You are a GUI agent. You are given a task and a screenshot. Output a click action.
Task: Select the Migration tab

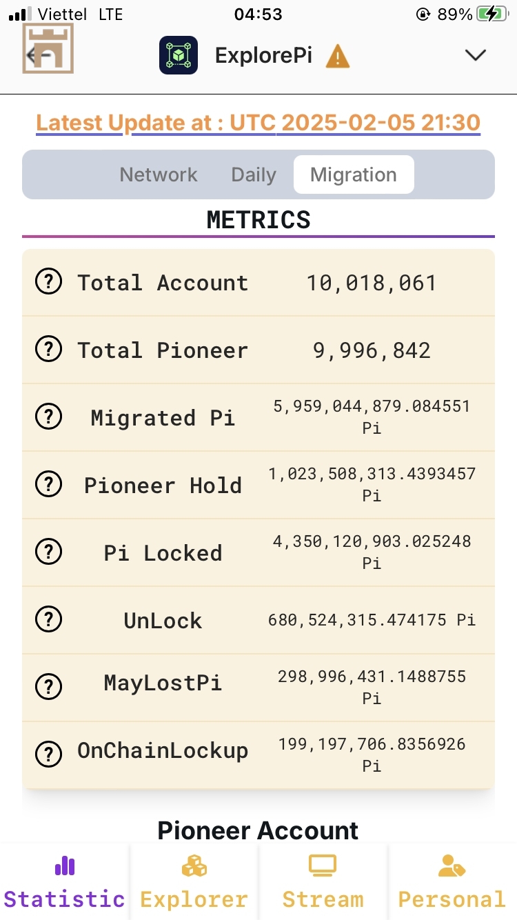coord(354,174)
